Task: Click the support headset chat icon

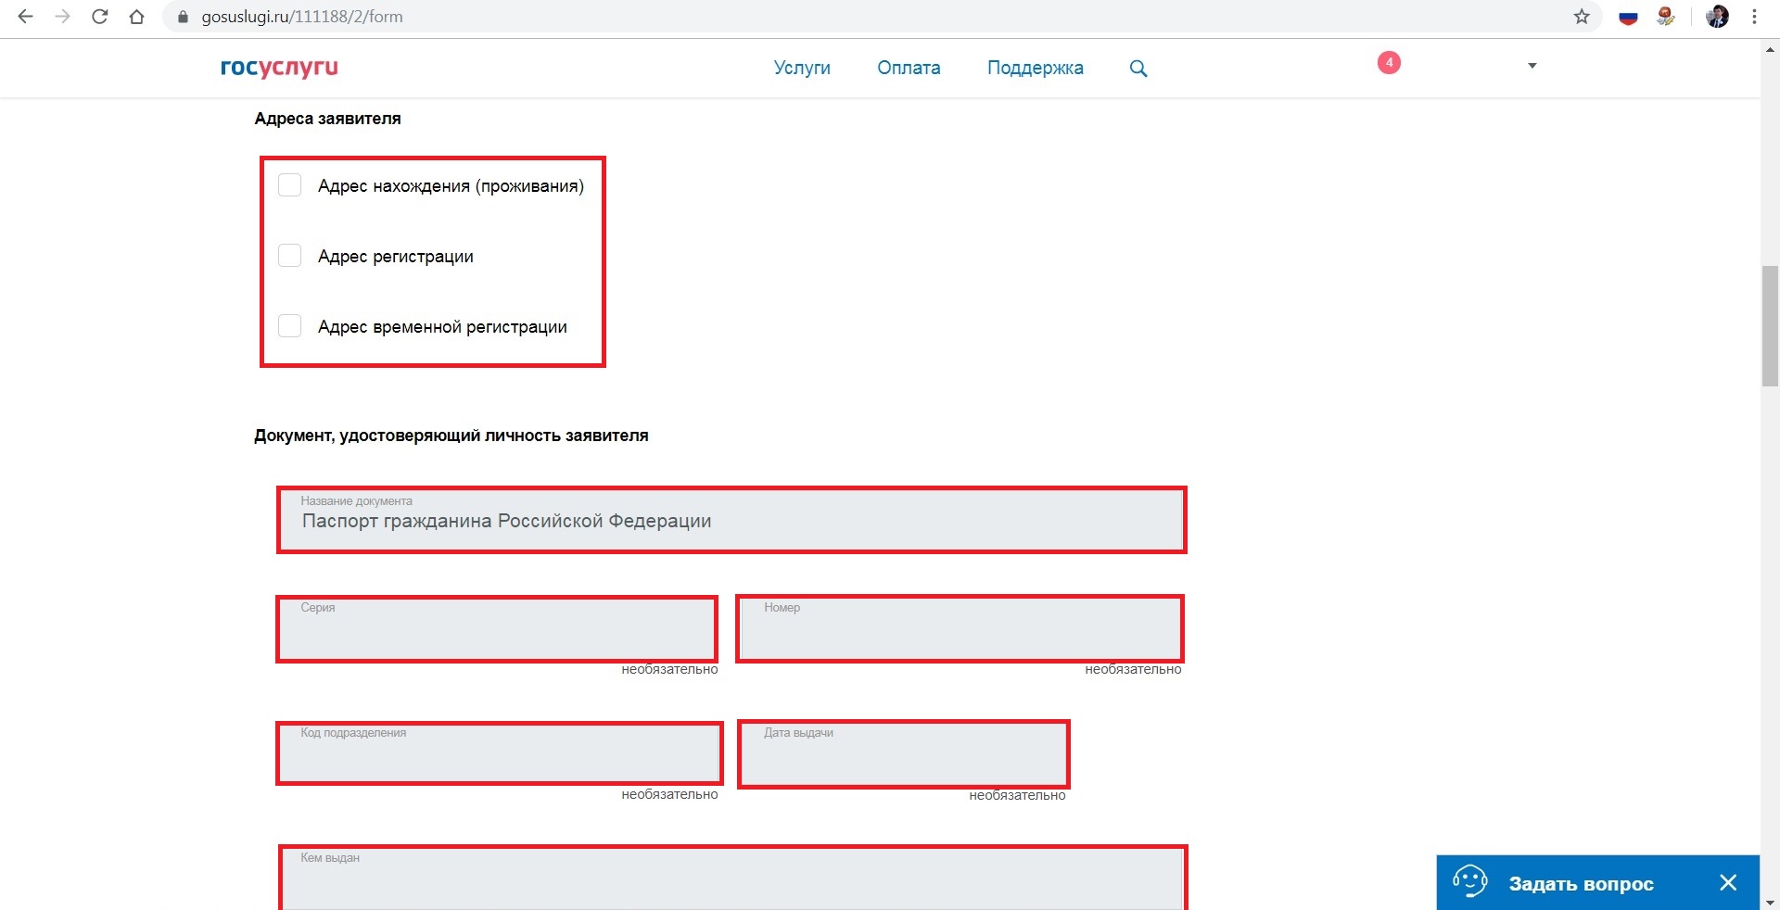Action: pos(1469,881)
